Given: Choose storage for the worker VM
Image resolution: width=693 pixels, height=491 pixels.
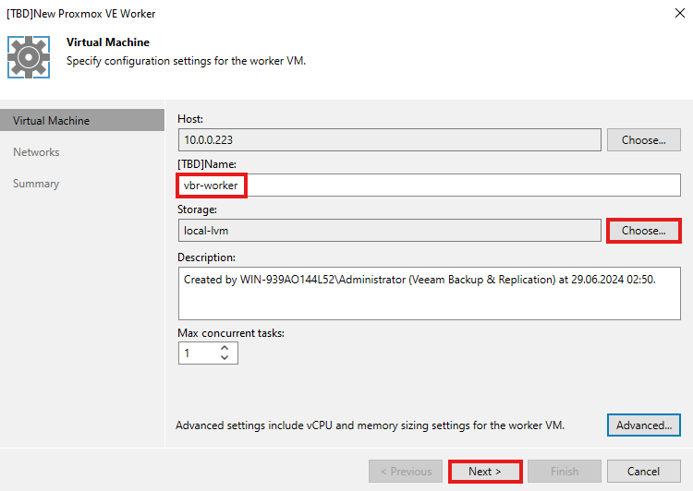Looking at the screenshot, I should 643,231.
